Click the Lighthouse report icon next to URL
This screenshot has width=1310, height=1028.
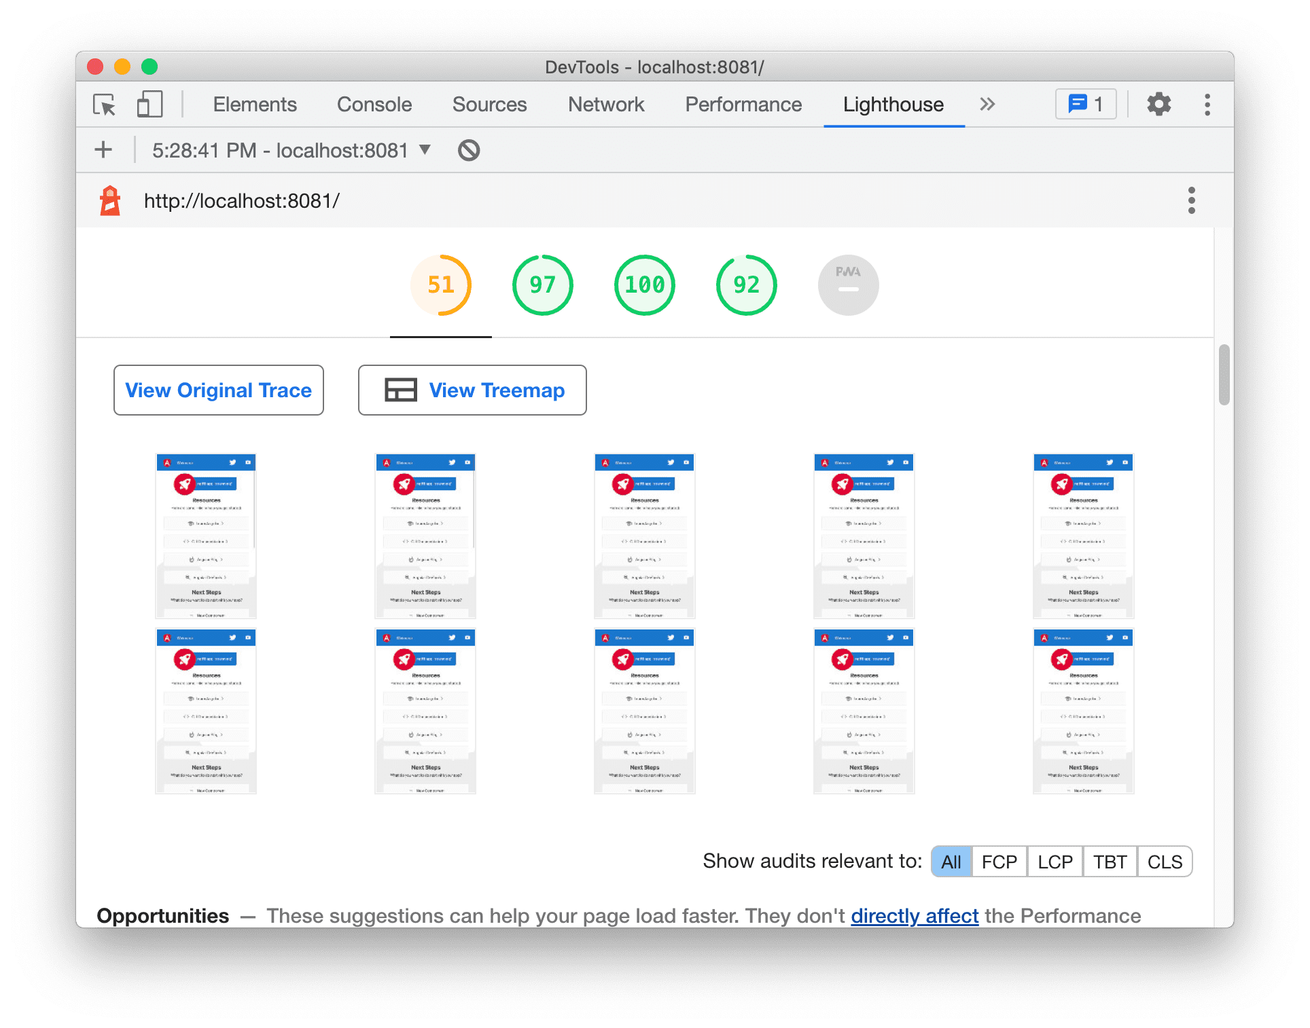point(113,201)
